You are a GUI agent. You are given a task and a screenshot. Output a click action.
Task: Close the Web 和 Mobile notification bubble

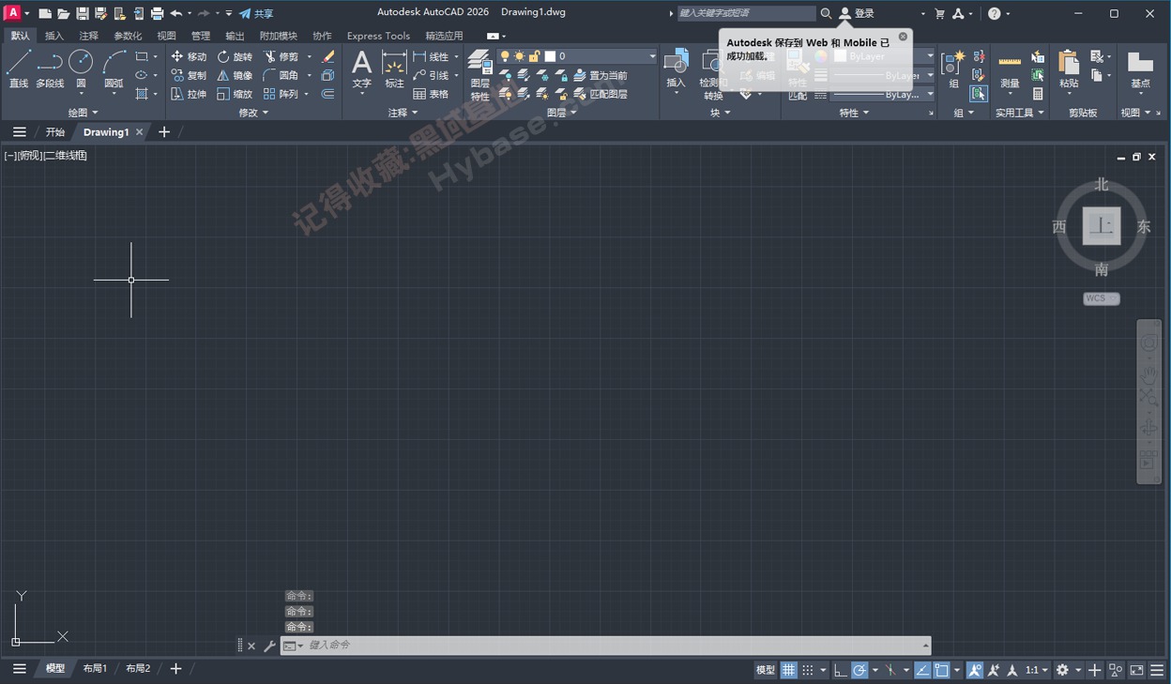[903, 37]
